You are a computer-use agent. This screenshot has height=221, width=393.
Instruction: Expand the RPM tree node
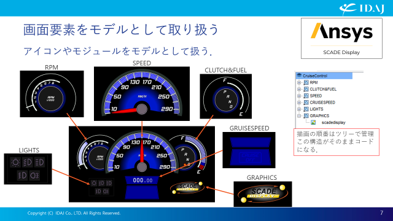tap(299, 82)
